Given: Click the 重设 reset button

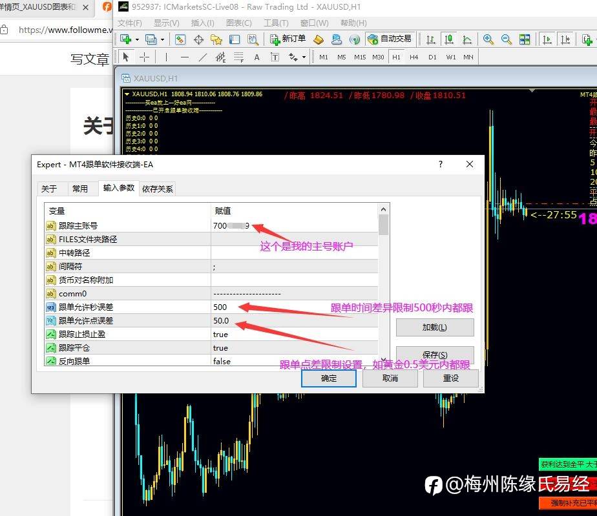Looking at the screenshot, I should click(451, 378).
